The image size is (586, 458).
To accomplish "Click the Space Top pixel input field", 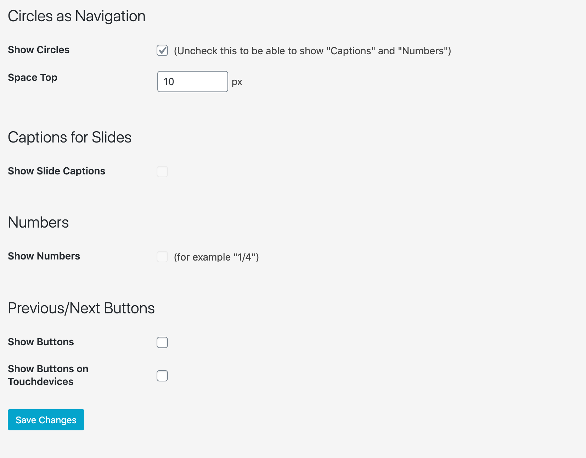I will (192, 82).
